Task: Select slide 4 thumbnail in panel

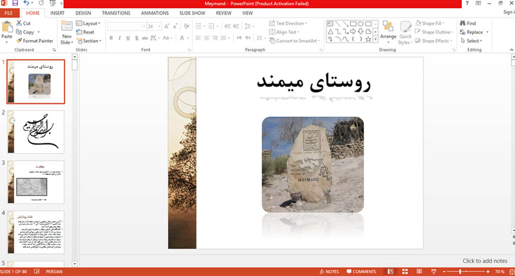Action: tap(36, 232)
